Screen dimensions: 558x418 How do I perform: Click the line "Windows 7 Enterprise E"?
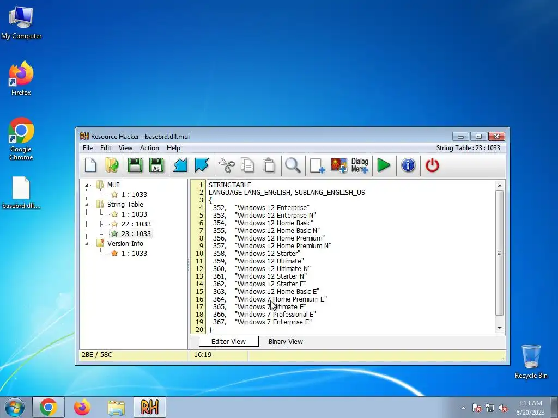click(x=274, y=322)
